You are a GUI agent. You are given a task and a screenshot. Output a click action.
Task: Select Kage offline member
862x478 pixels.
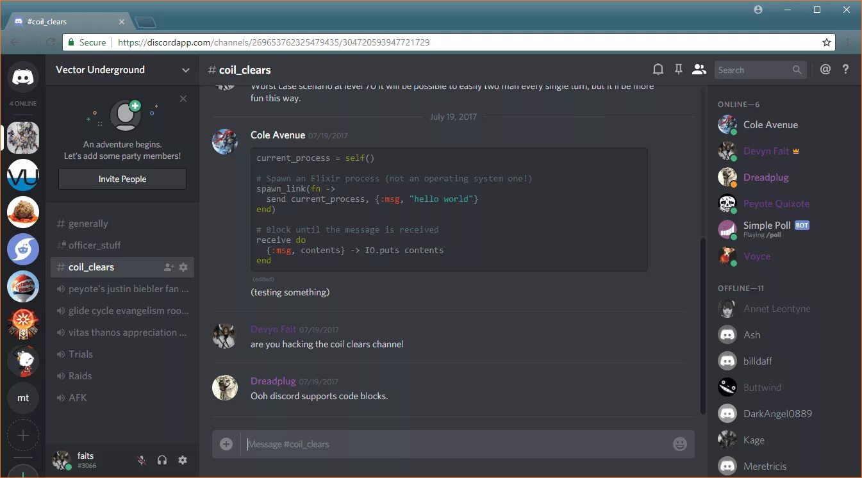[x=783, y=440]
